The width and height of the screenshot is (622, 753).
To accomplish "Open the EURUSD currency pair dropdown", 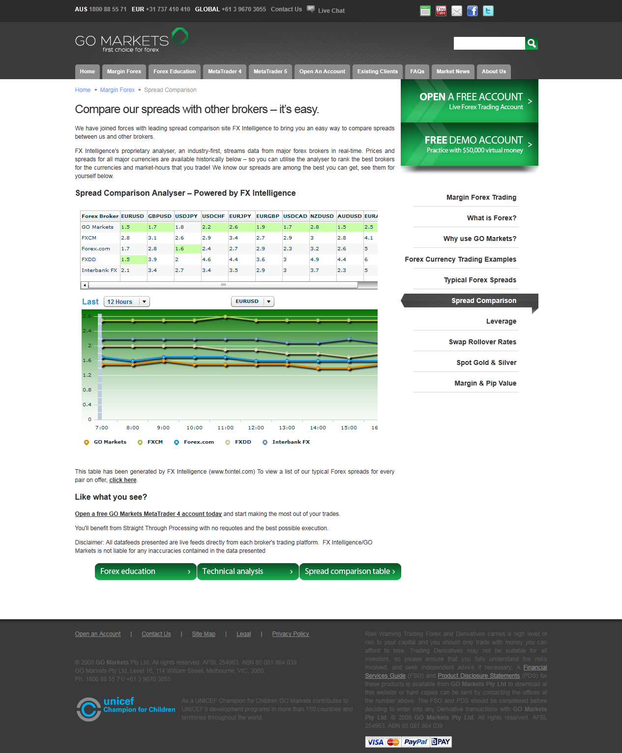I will [x=253, y=301].
